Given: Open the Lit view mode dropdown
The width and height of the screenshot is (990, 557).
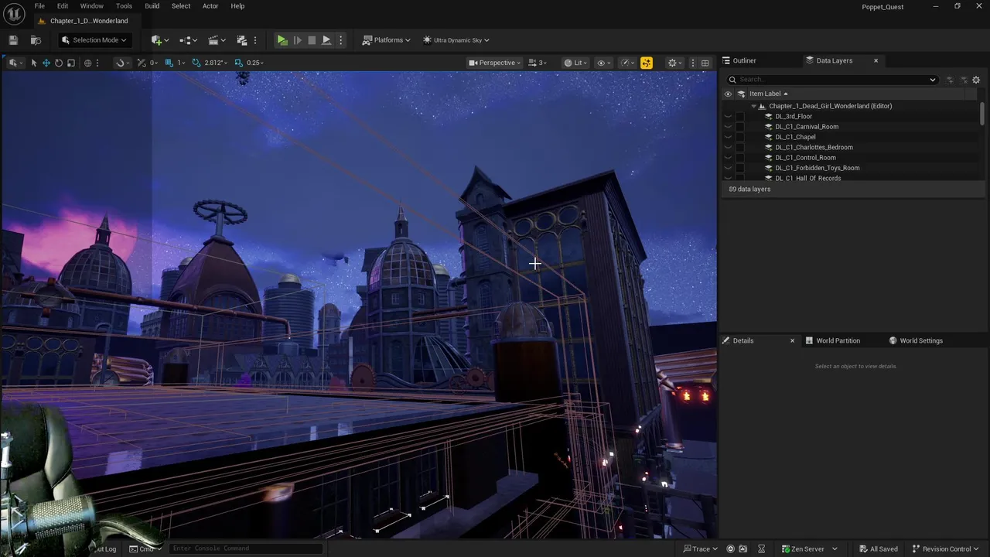Looking at the screenshot, I should pos(574,63).
